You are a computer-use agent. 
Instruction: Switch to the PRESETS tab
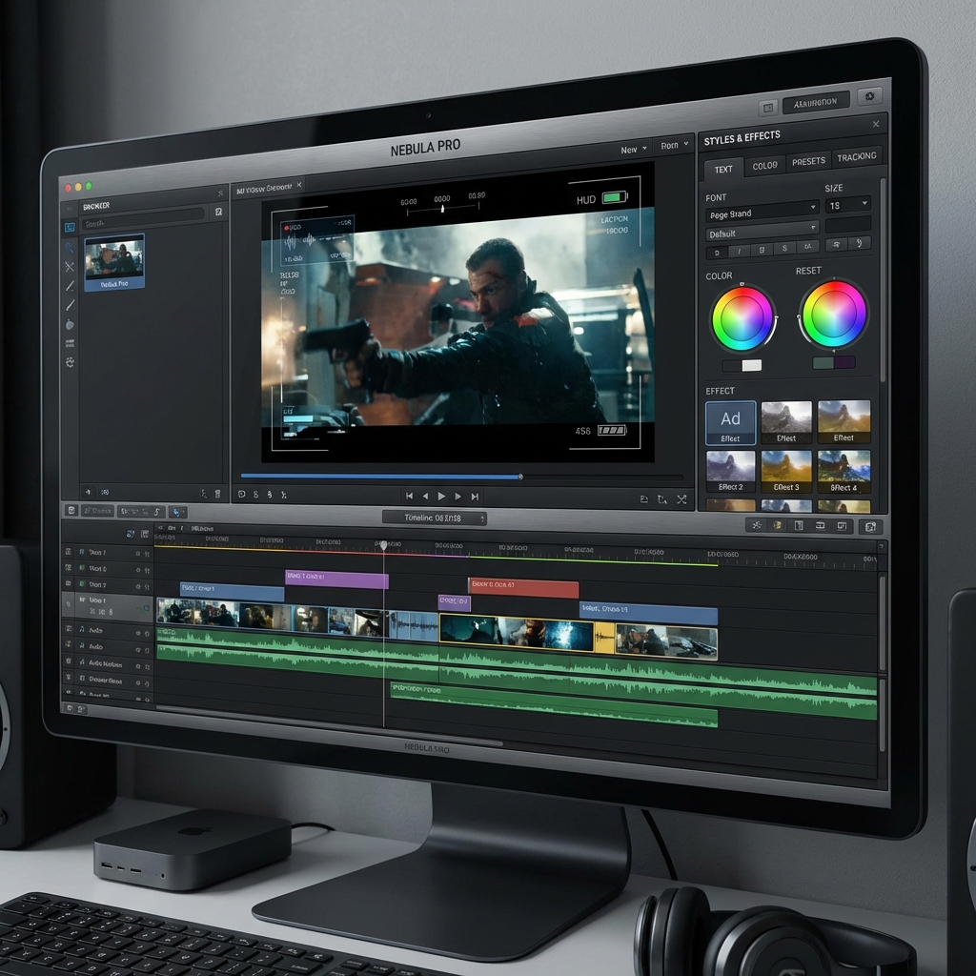[x=808, y=161]
